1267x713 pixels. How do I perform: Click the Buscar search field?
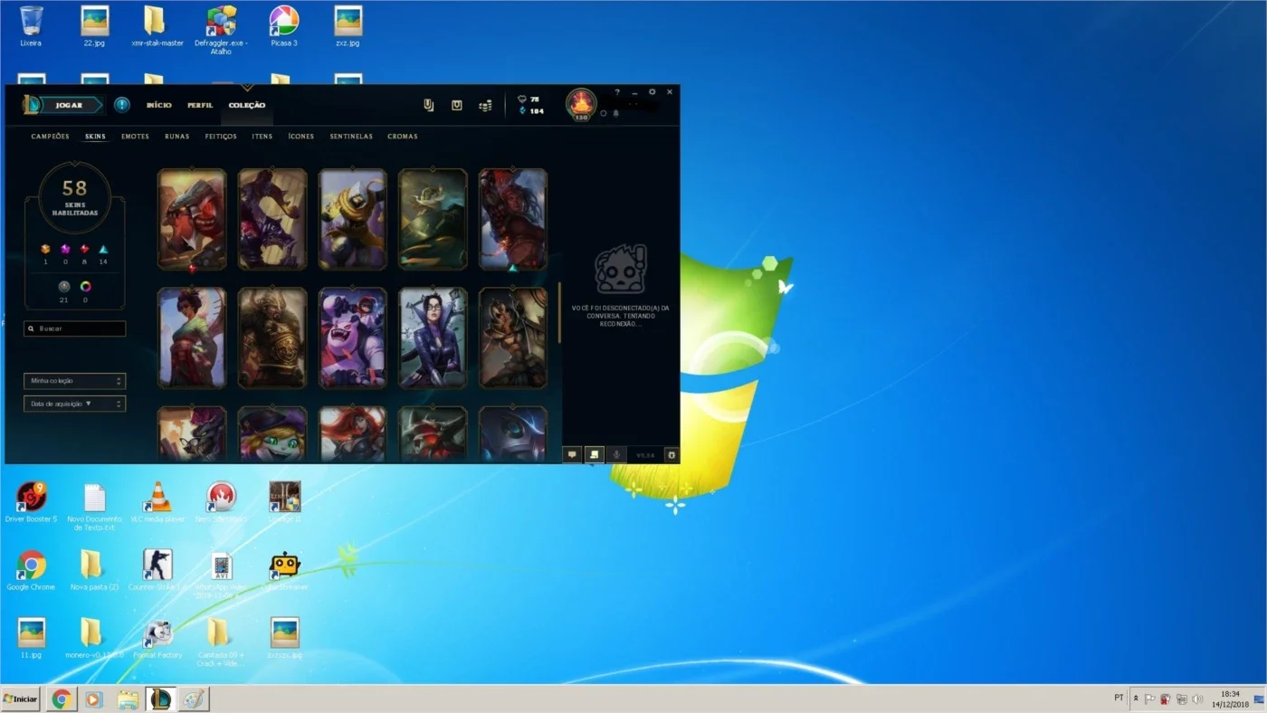click(x=75, y=329)
